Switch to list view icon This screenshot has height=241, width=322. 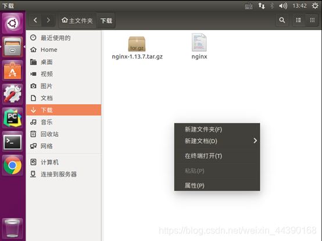(299, 20)
